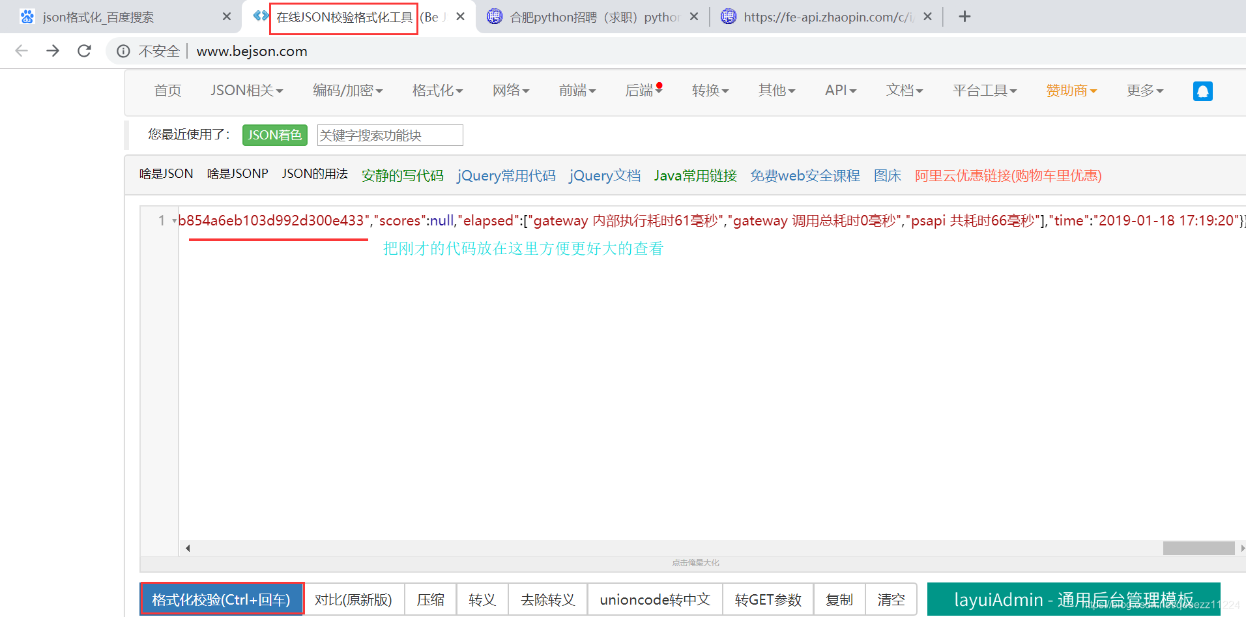Open the 赞助商 dropdown menu

click(x=1071, y=91)
